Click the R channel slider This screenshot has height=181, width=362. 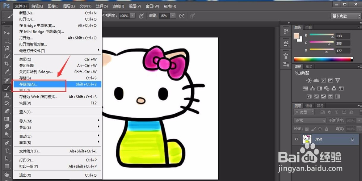coord(321,35)
